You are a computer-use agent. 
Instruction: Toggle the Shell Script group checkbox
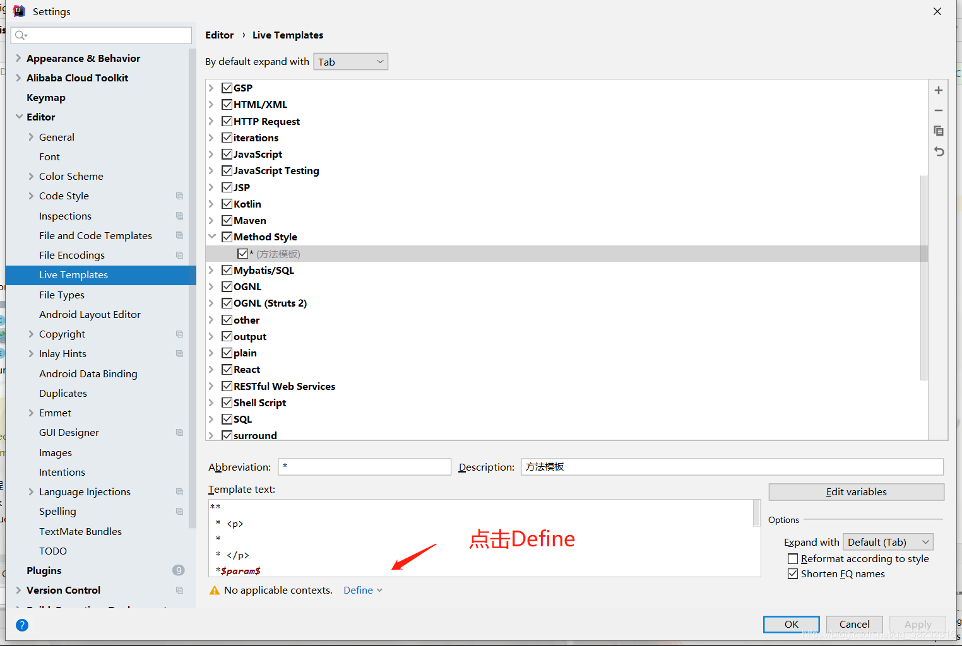[x=227, y=402]
